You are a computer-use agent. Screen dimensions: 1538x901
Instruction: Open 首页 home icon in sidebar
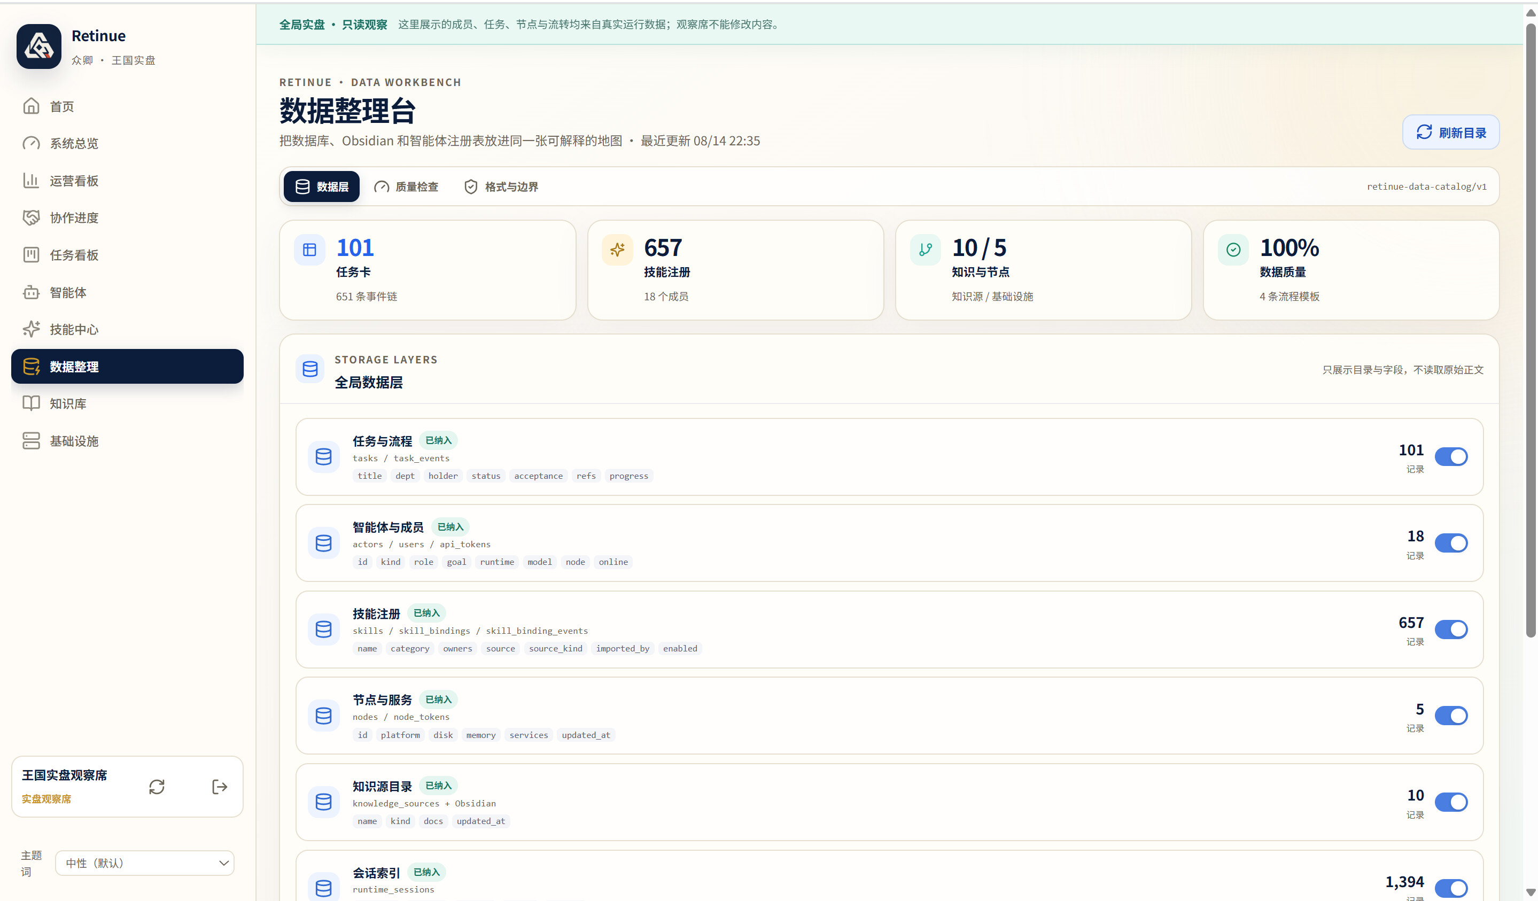31,106
